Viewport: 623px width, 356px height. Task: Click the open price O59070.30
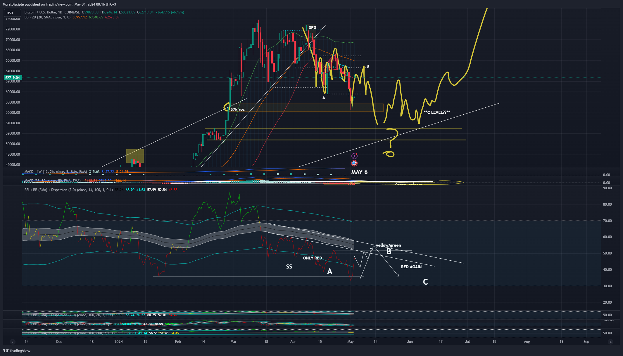[90, 12]
